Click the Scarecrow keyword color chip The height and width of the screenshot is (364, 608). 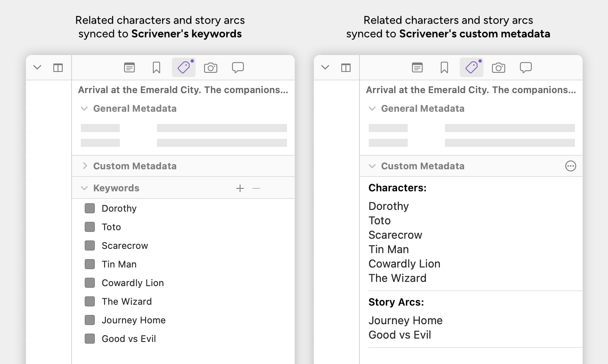tap(90, 245)
